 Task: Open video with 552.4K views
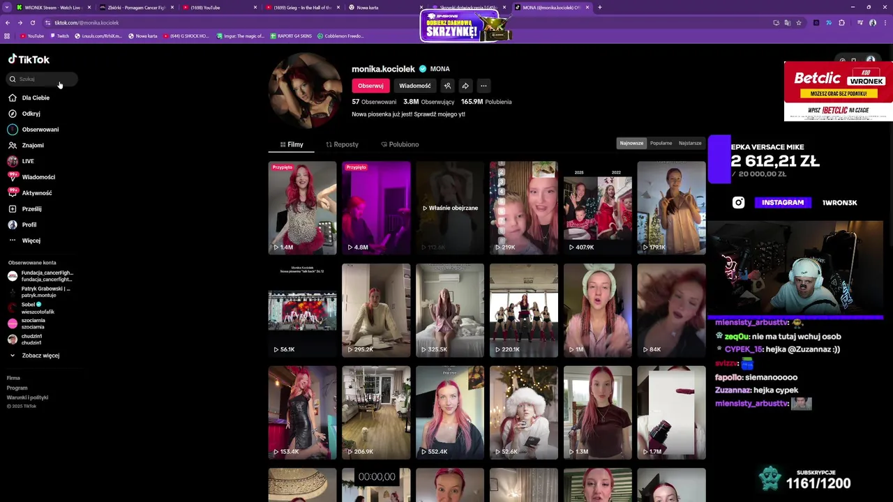pyautogui.click(x=450, y=413)
